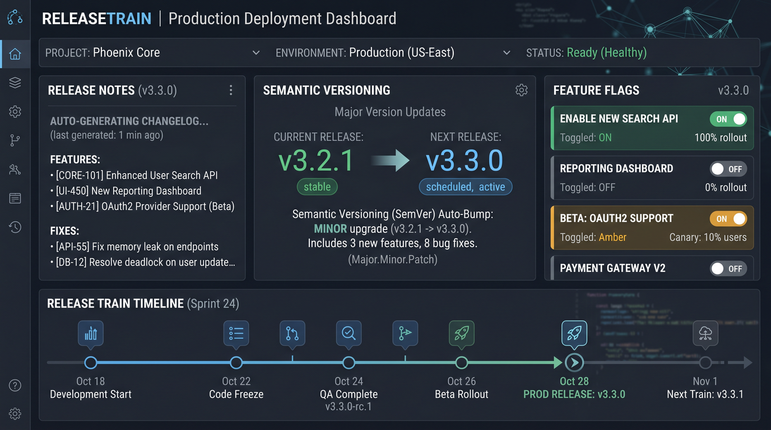The image size is (771, 430).
Task: Click the Oct 26 Beta Rollout node
Action: 462,363
